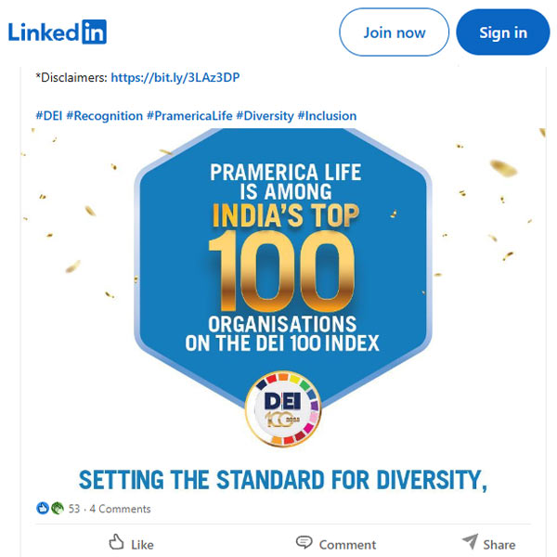This screenshot has height=557, width=557.
Task: Open the 4 Comments link
Action: click(120, 509)
